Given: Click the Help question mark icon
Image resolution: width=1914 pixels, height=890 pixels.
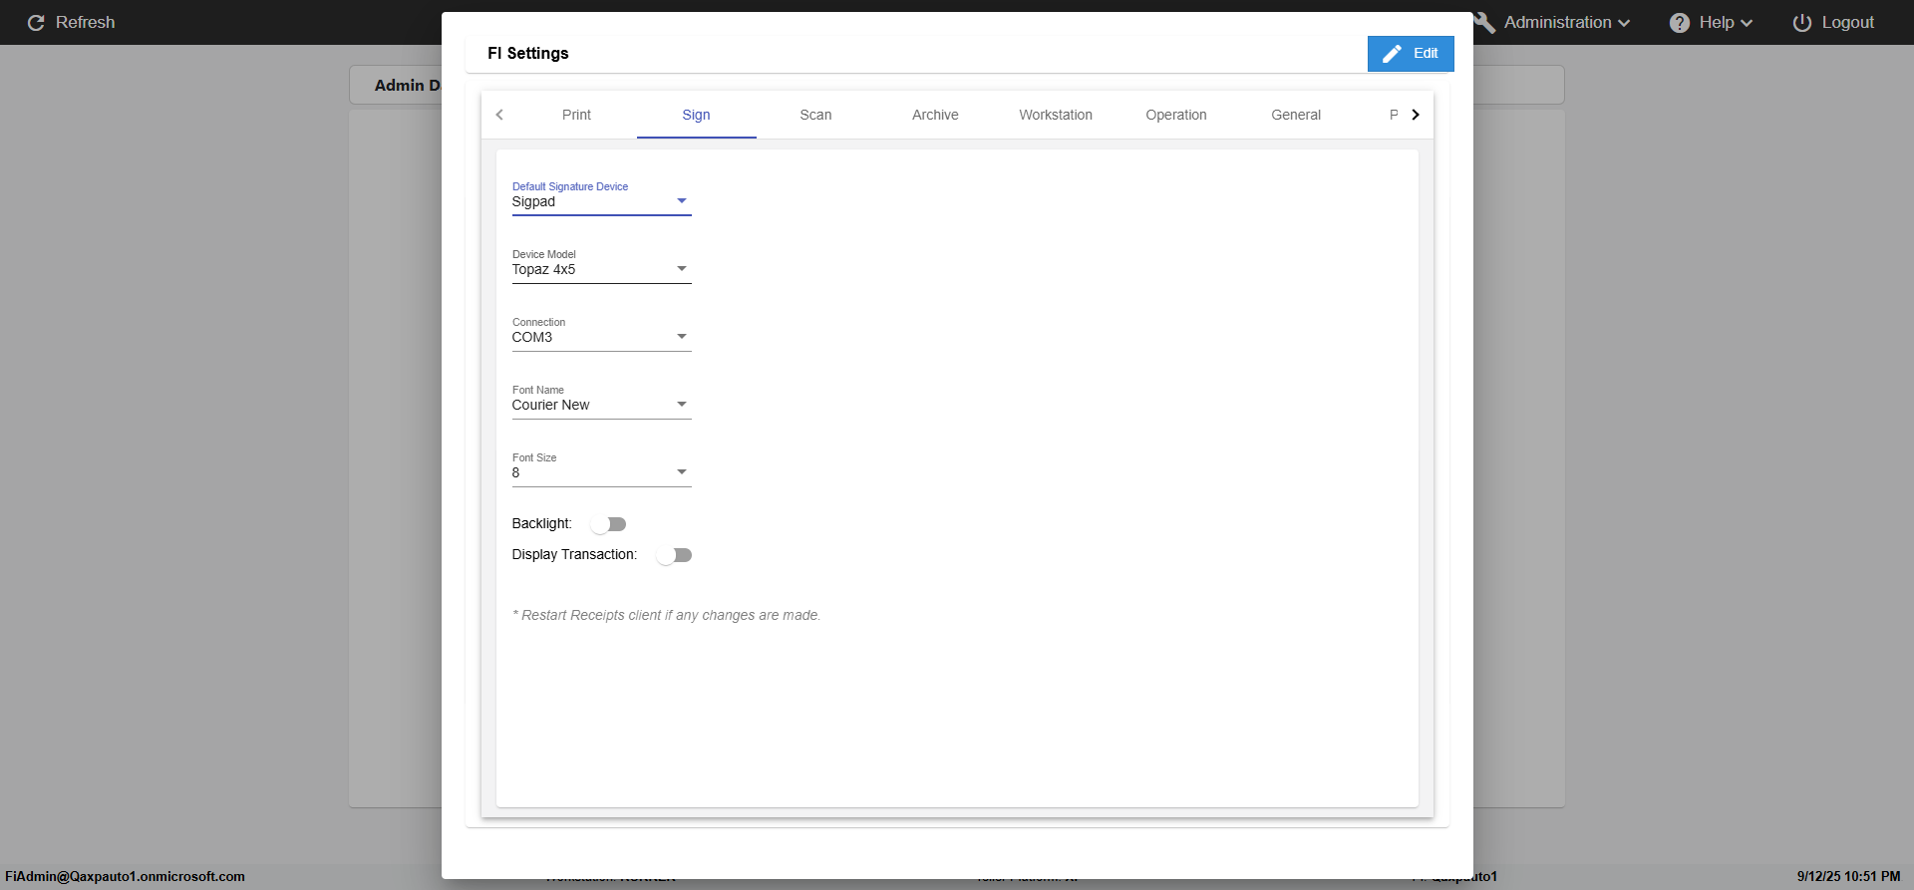Looking at the screenshot, I should pos(1680,23).
